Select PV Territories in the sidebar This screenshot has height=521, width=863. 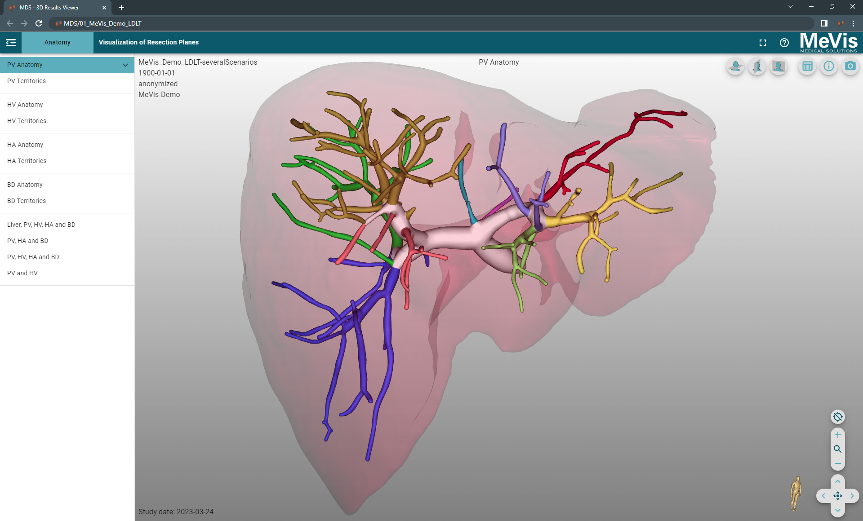coord(67,81)
